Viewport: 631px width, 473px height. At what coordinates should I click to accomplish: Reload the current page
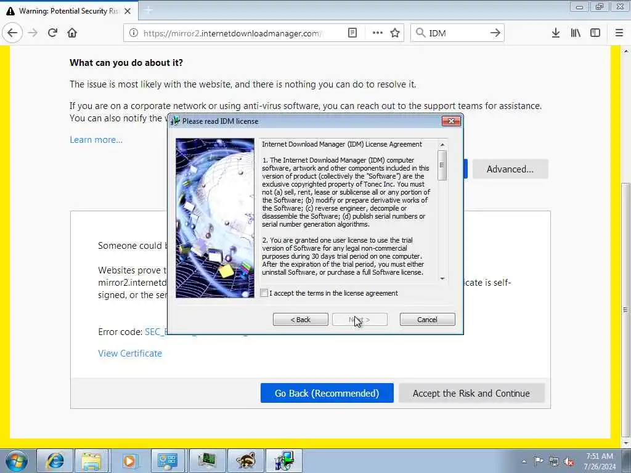[x=52, y=33]
